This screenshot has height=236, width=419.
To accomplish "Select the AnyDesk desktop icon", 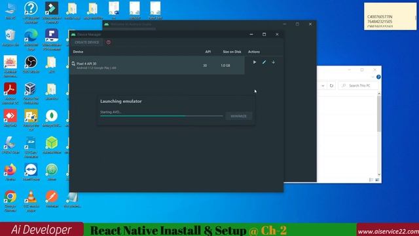I will coord(10,118).
